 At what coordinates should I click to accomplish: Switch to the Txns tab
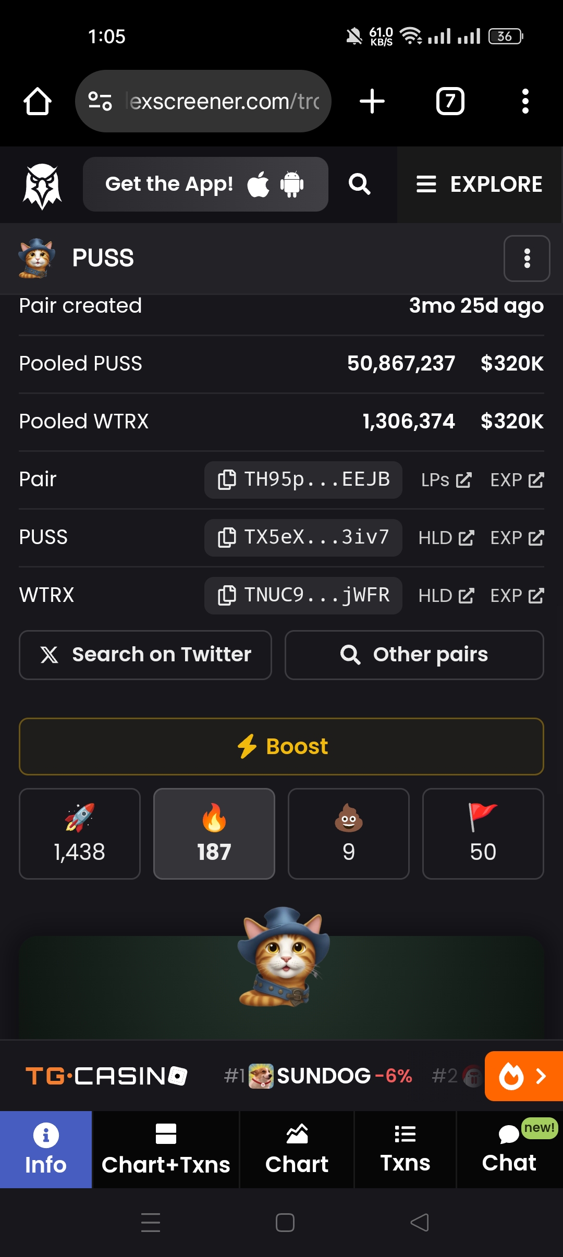(x=405, y=1149)
